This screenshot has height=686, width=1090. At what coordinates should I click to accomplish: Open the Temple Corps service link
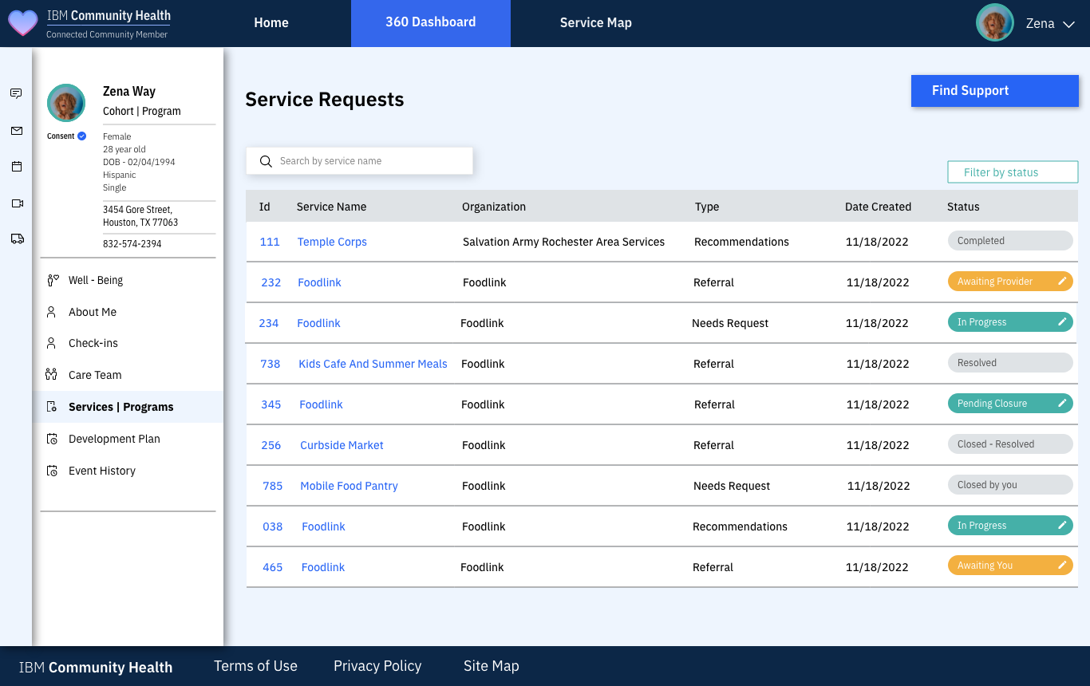(332, 242)
